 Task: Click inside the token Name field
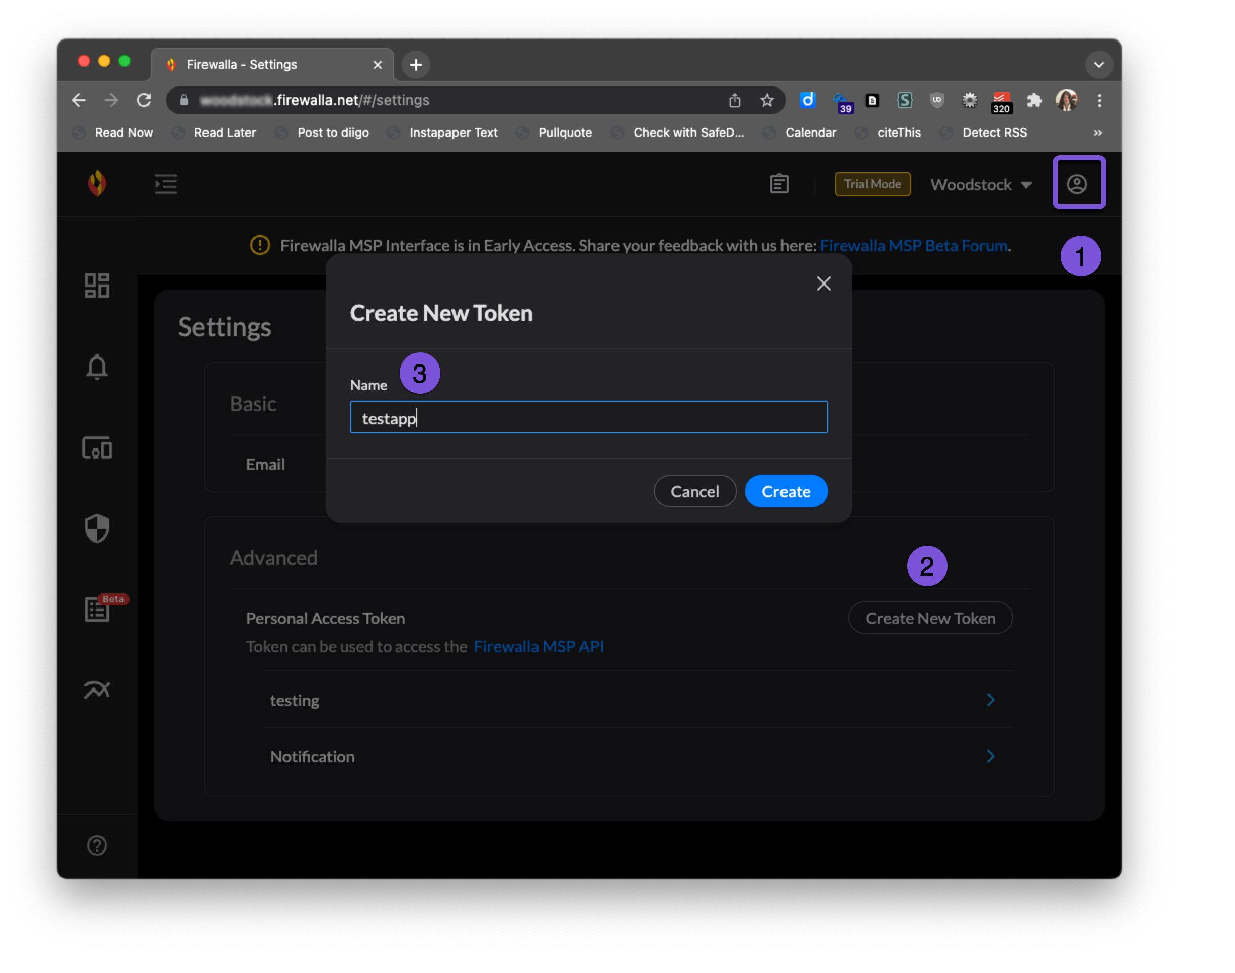click(589, 417)
